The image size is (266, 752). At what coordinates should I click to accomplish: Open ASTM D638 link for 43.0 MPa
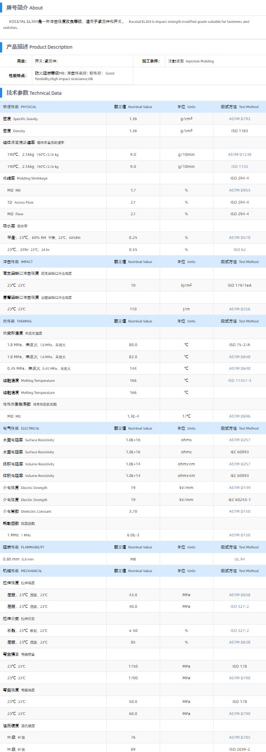239,595
